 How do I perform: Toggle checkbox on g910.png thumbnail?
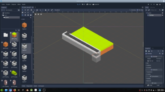tap(11, 42)
